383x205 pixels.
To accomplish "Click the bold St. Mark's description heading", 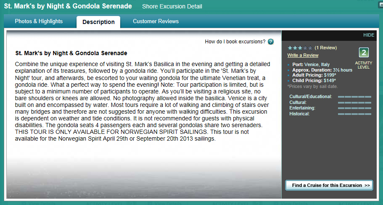I will click(x=71, y=53).
